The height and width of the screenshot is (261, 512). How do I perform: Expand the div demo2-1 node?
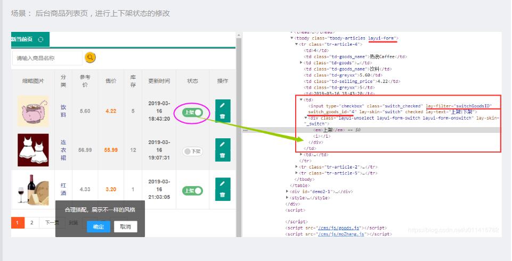[x=287, y=191]
